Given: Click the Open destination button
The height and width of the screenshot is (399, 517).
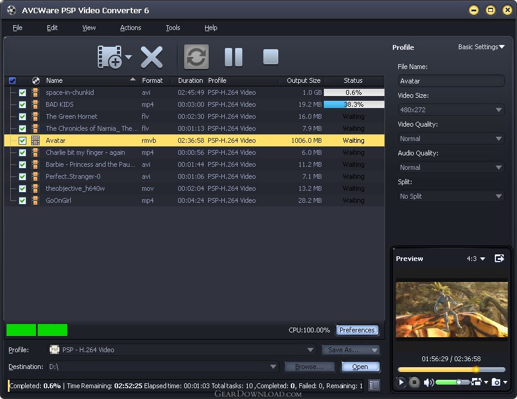Looking at the screenshot, I should [x=360, y=367].
